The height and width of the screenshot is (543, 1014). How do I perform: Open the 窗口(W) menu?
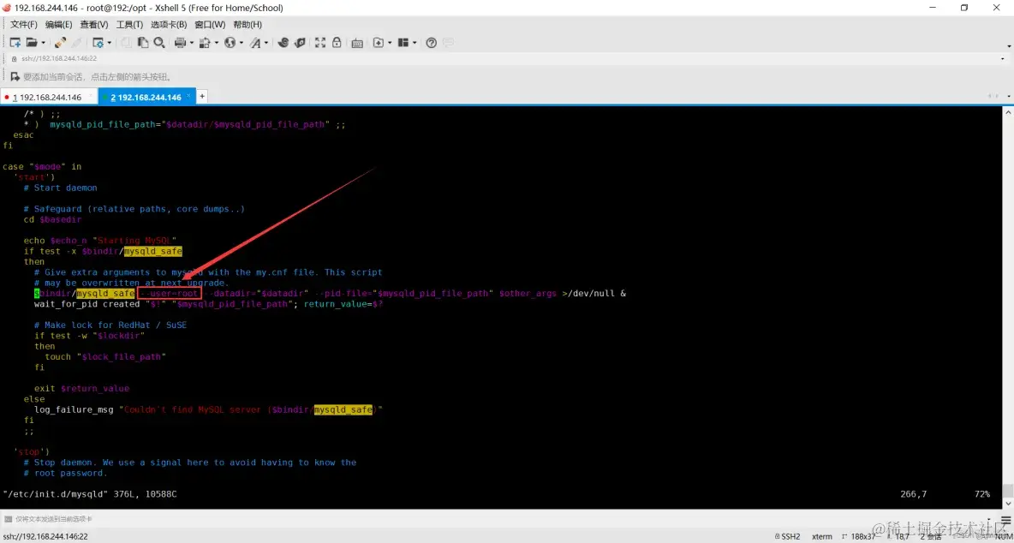click(210, 25)
